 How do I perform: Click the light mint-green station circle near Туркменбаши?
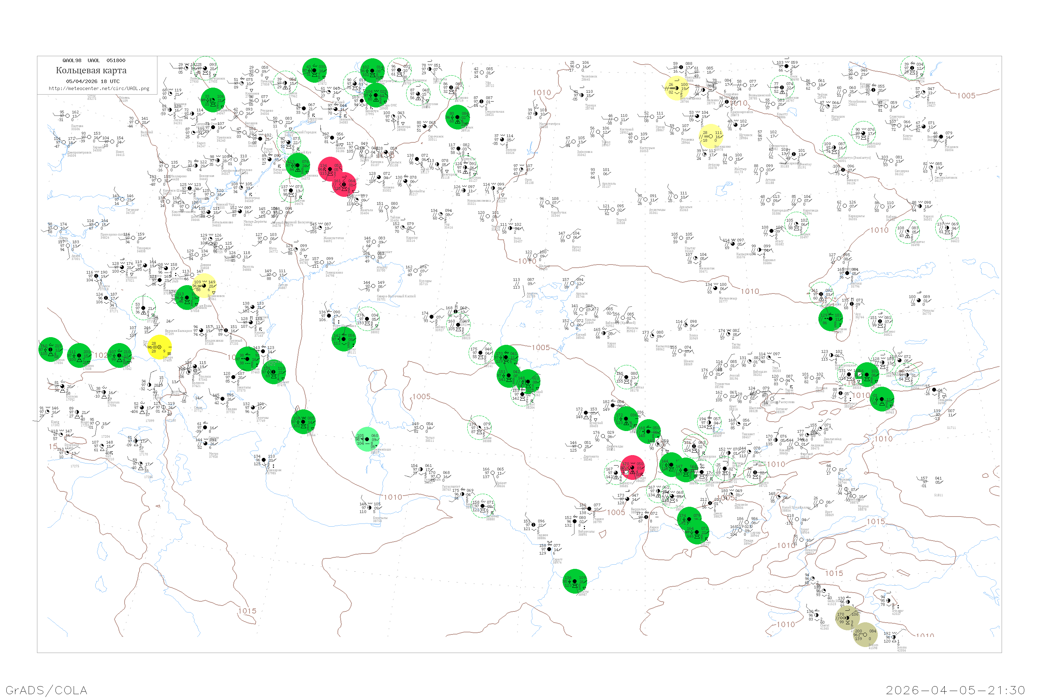click(367, 439)
